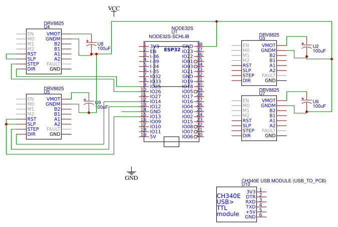Click the TXD pin on the CH340E module

pos(251,207)
